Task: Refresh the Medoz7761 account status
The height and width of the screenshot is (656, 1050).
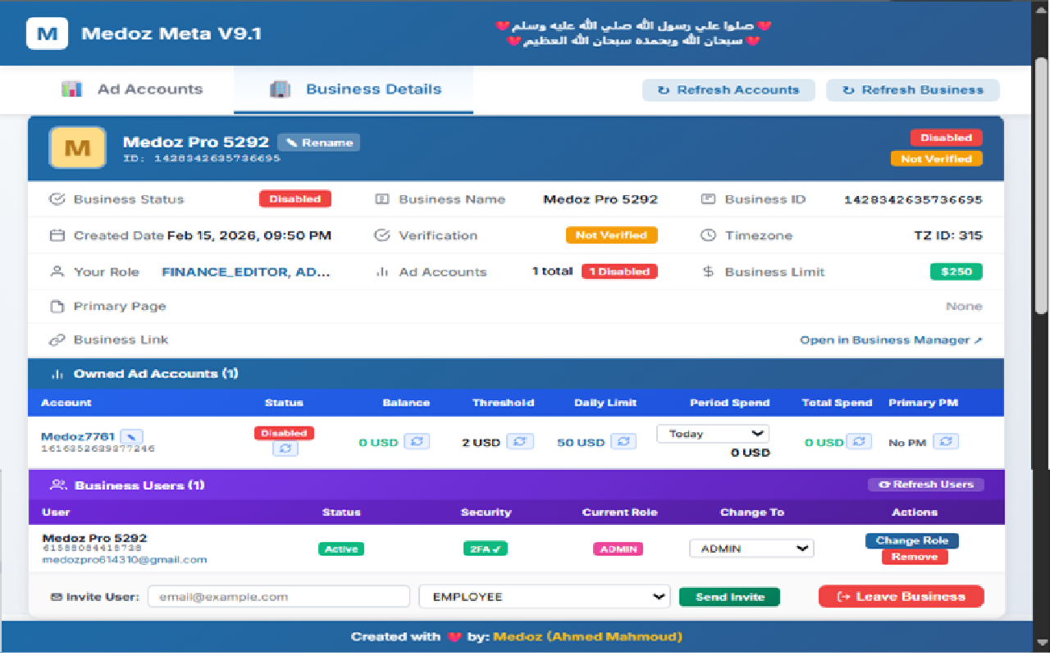Action: 285,449
